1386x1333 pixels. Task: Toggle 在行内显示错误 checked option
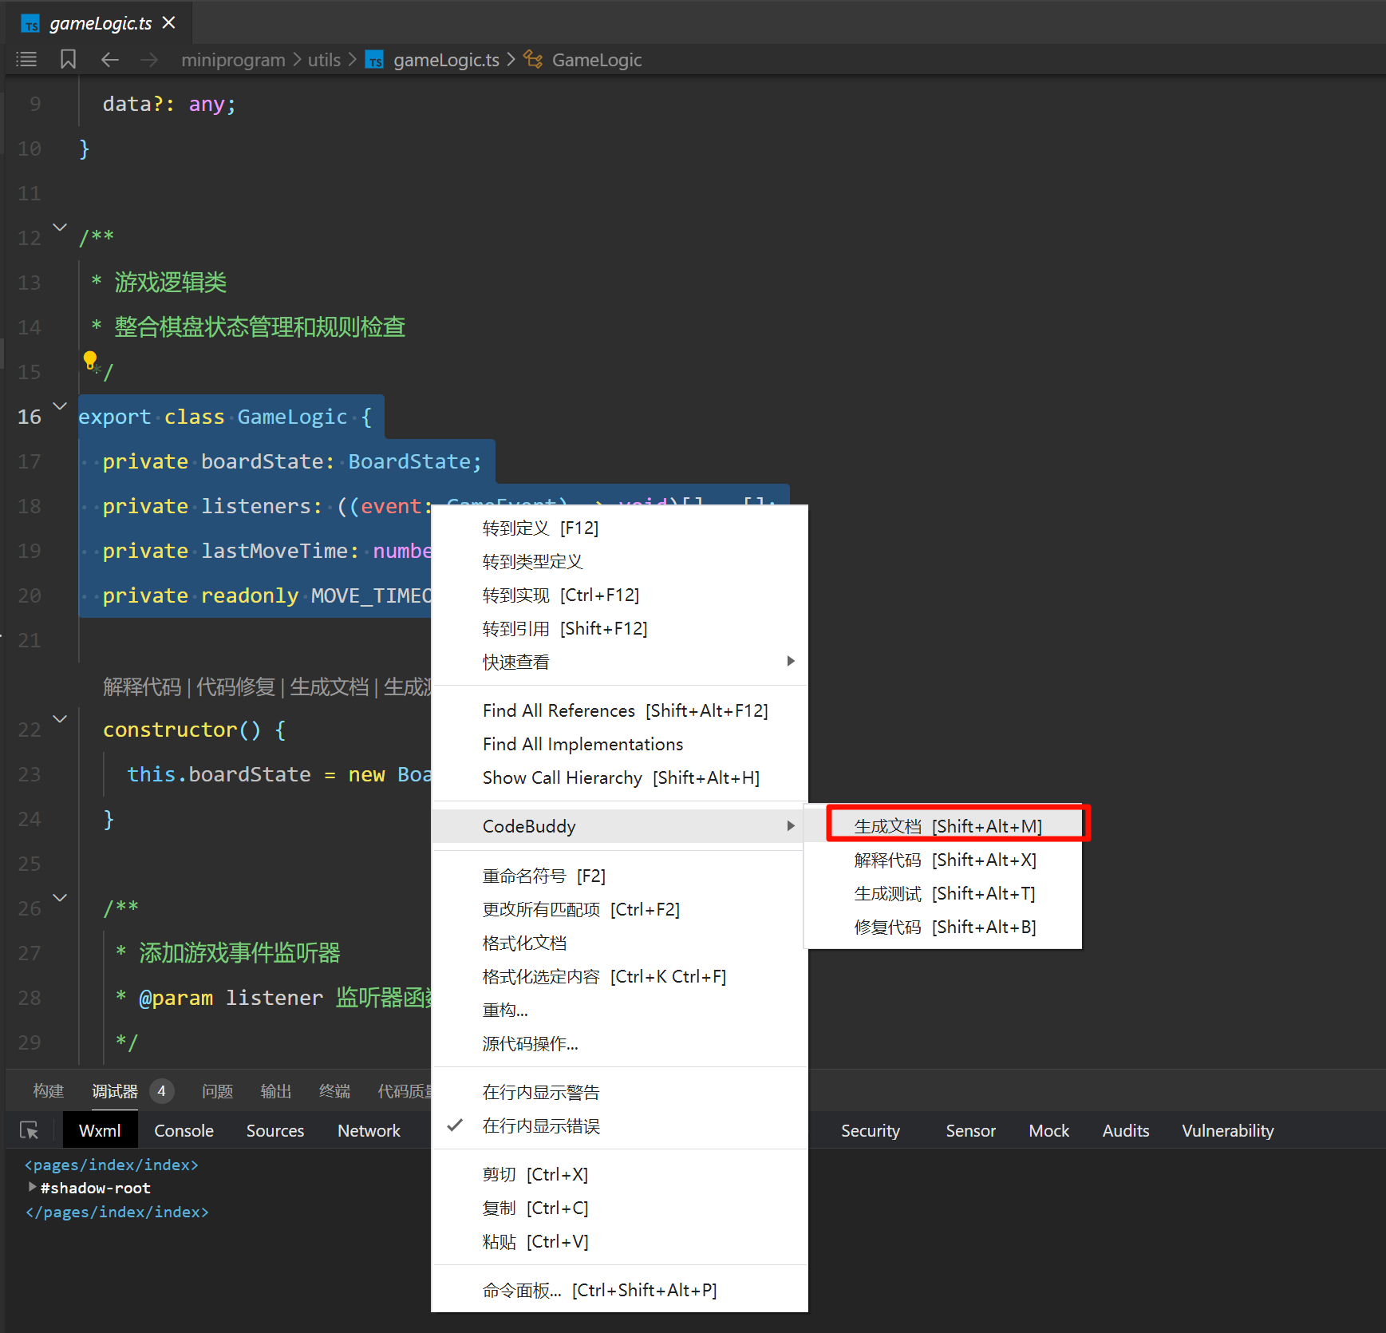(541, 1125)
